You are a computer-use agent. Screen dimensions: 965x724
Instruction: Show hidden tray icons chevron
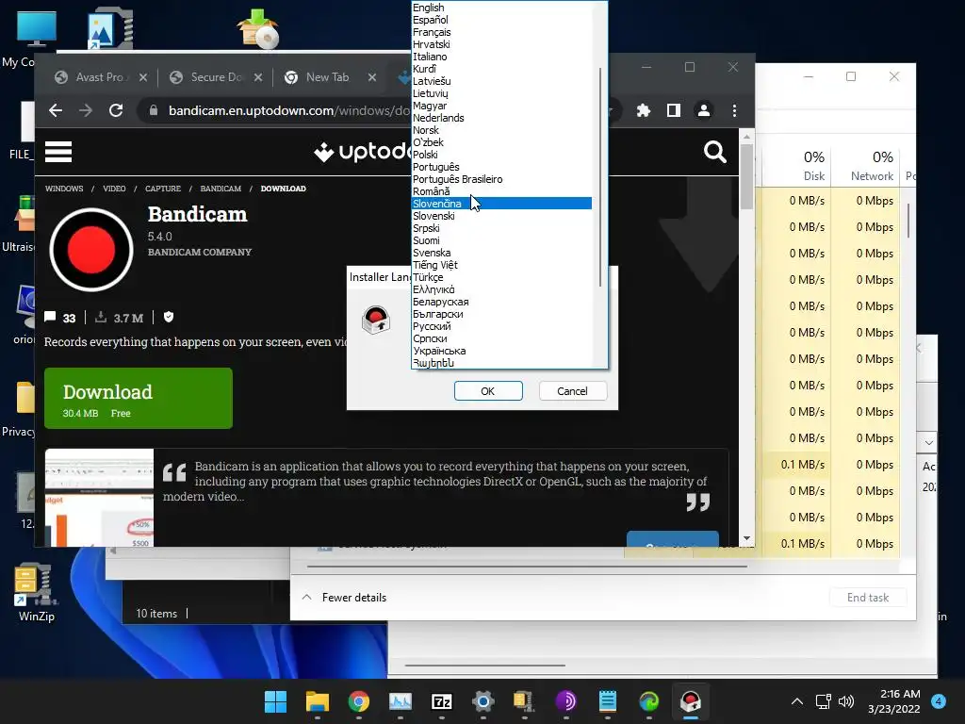click(797, 701)
